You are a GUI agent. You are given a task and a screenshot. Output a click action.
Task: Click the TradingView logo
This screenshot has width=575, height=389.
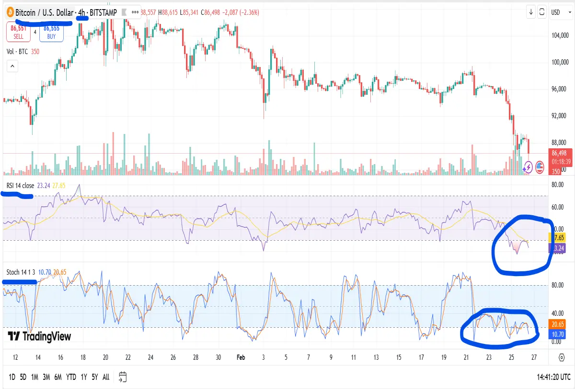click(x=39, y=336)
